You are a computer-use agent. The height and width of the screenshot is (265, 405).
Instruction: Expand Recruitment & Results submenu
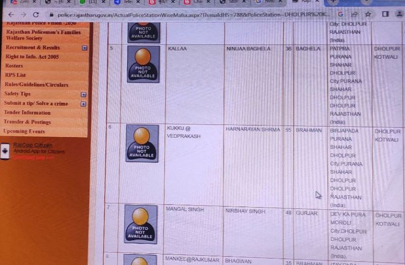click(x=84, y=48)
